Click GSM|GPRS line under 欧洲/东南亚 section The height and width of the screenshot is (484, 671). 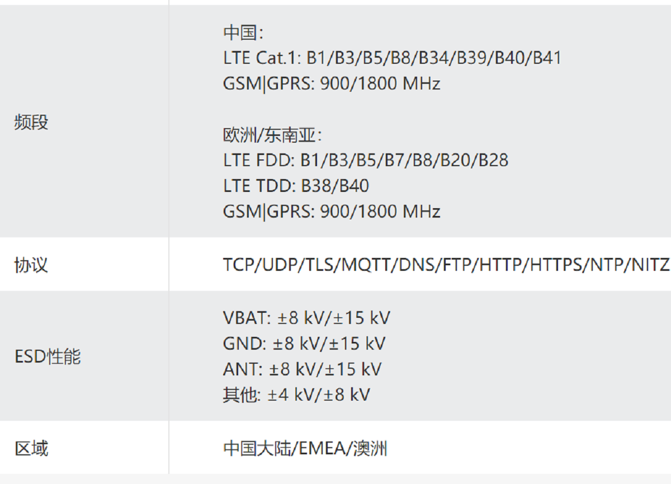(332, 212)
